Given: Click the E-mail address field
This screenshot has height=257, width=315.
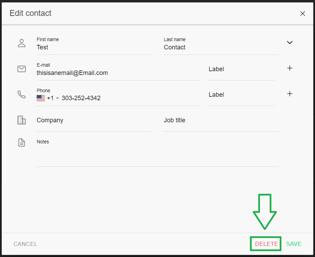Looking at the screenshot, I should pos(118,73).
